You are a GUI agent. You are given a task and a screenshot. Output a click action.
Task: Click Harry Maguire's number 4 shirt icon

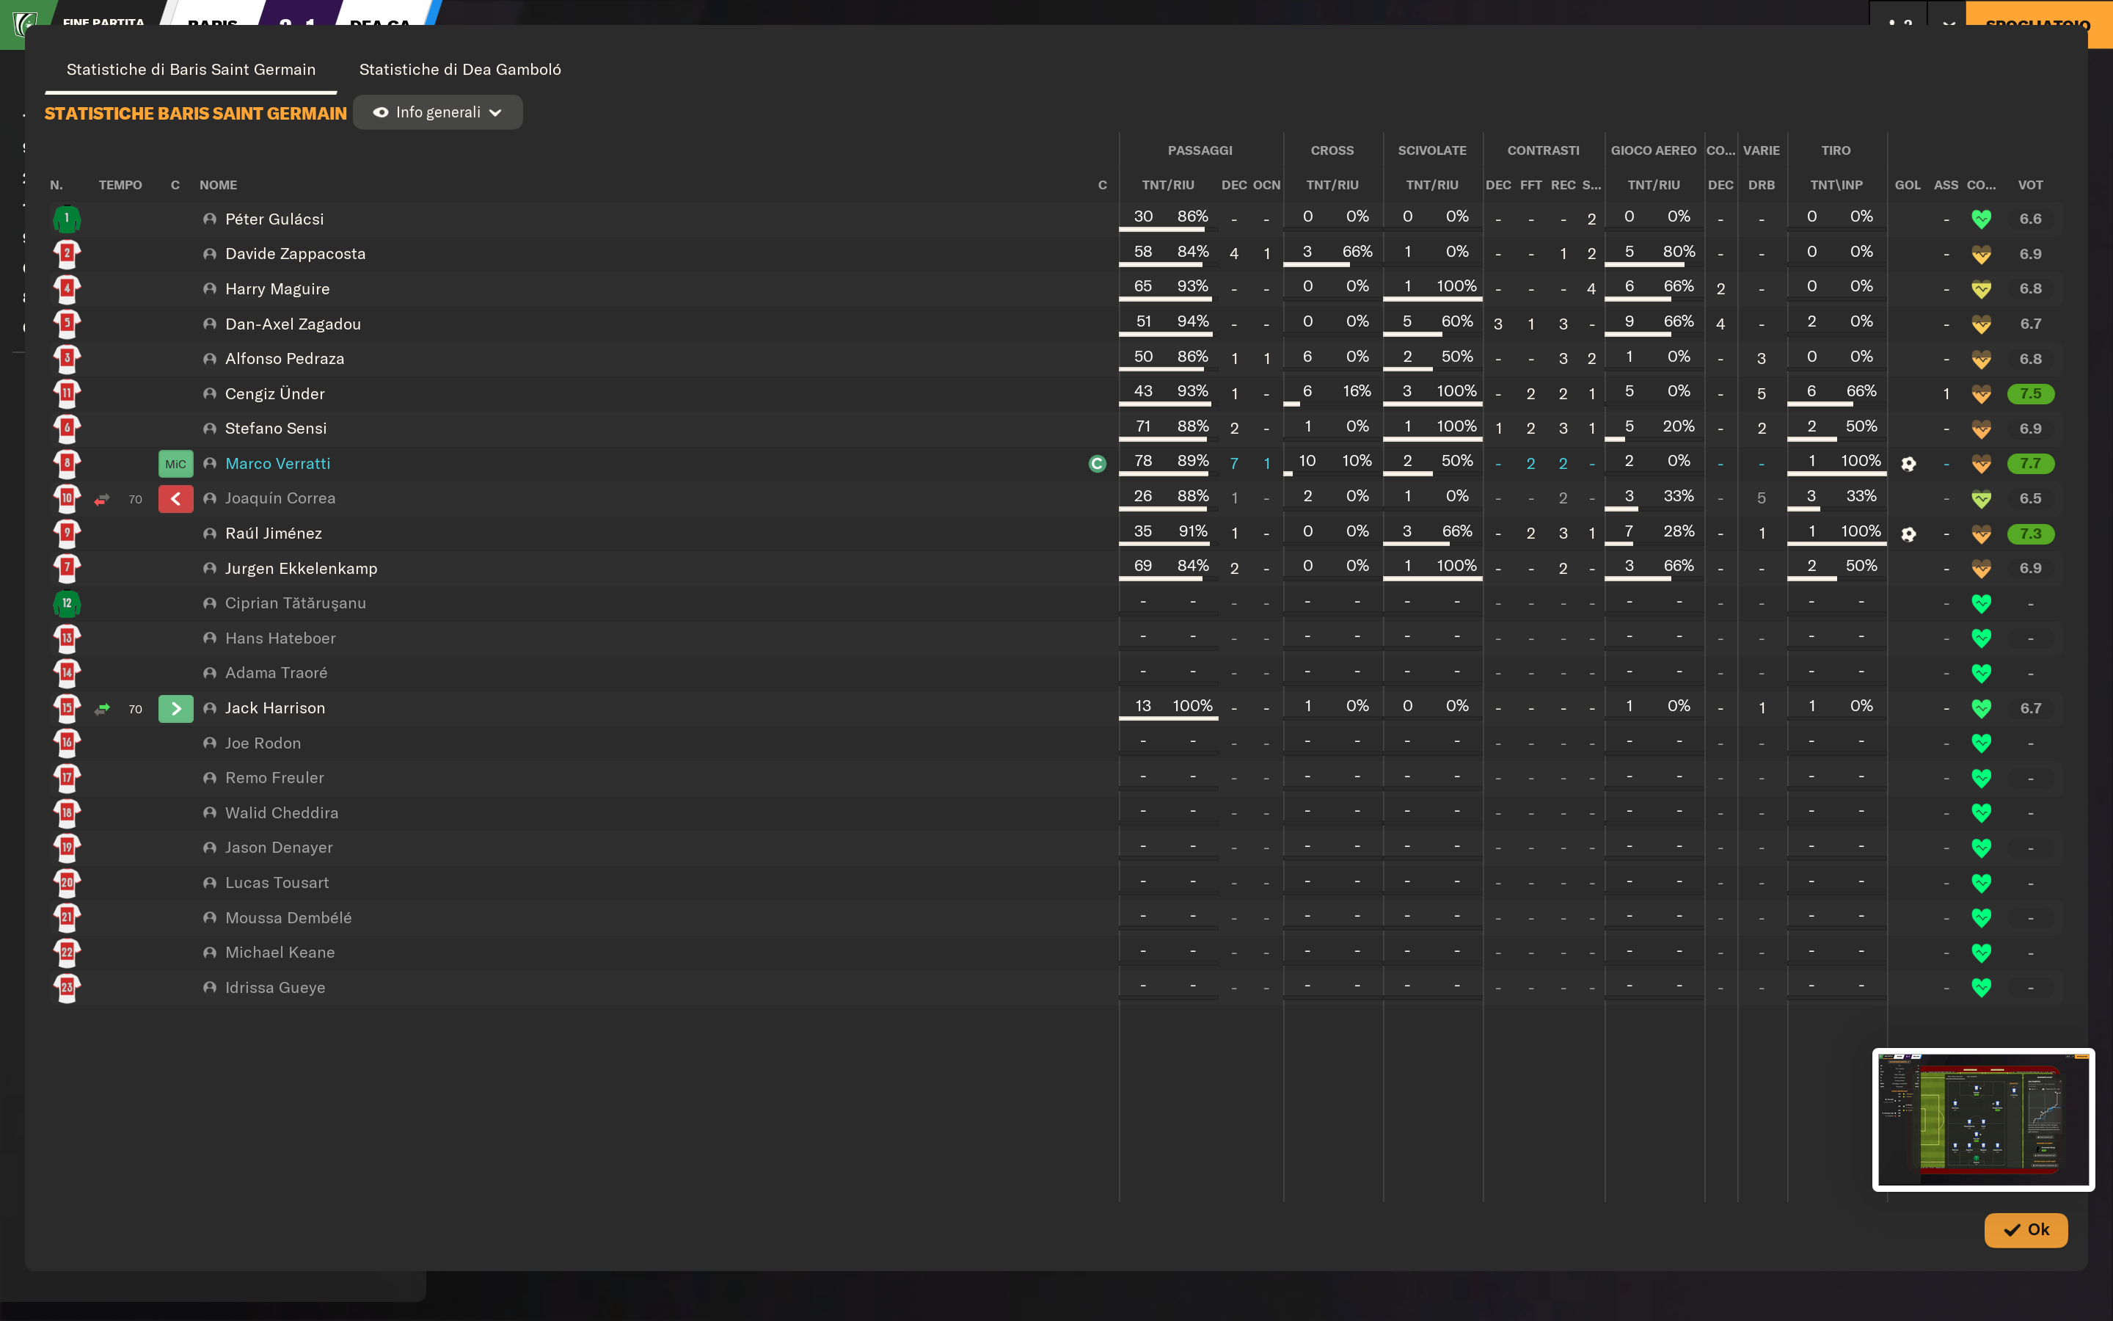point(67,288)
